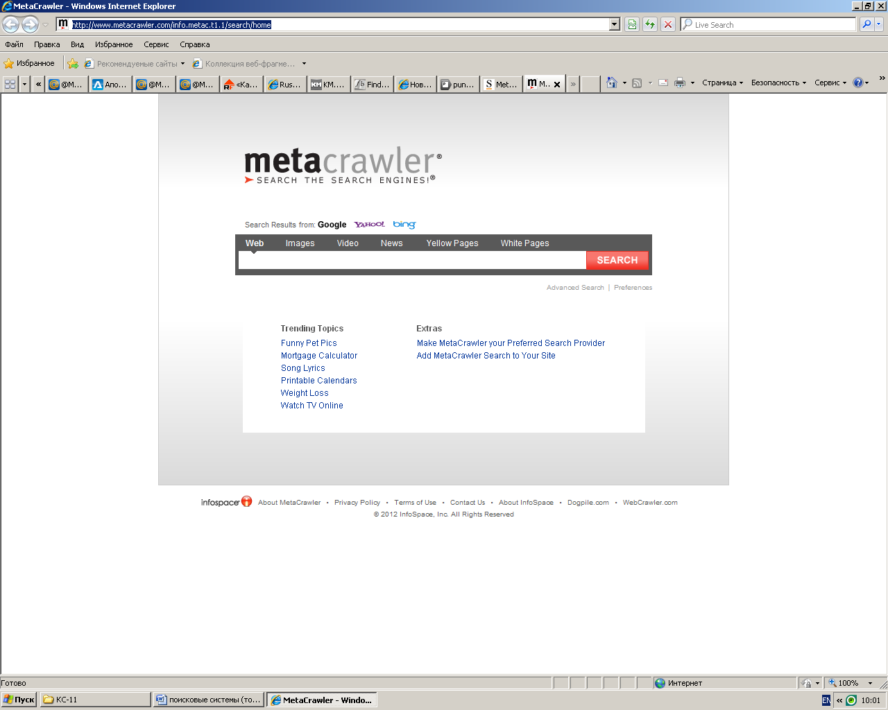Screen dimensions: 888x710
Task: Click the Пуск start button
Action: pos(19,700)
